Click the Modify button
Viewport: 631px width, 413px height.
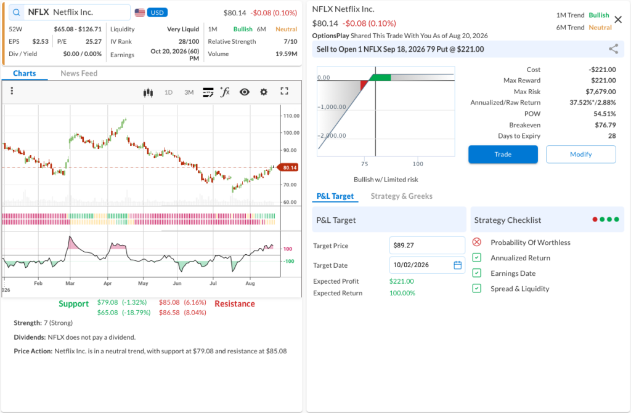pyautogui.click(x=580, y=154)
